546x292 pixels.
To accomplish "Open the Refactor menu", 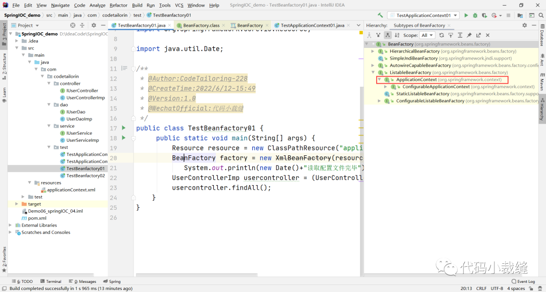I will click(x=118, y=5).
